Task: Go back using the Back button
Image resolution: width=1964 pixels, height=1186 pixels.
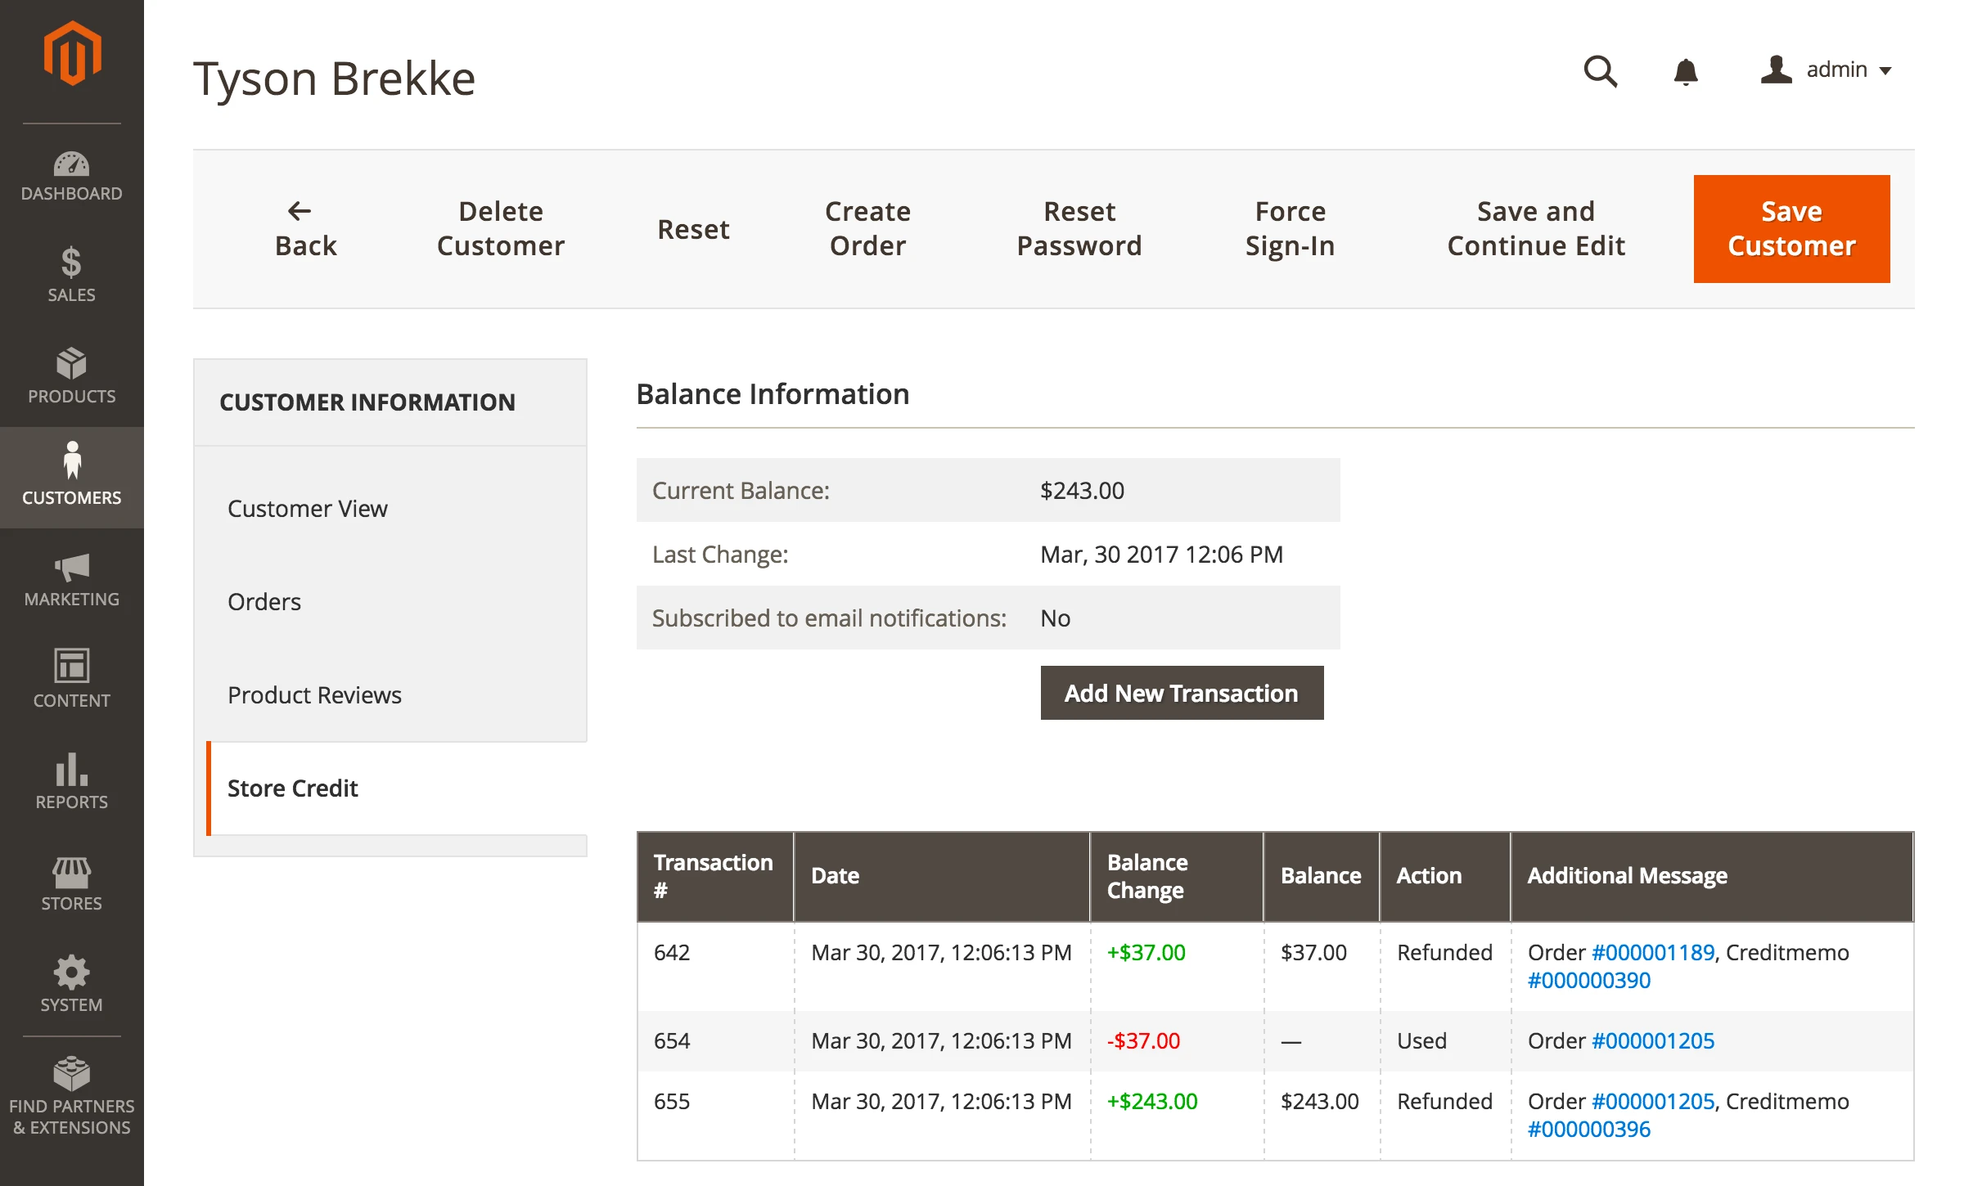Action: coord(305,229)
